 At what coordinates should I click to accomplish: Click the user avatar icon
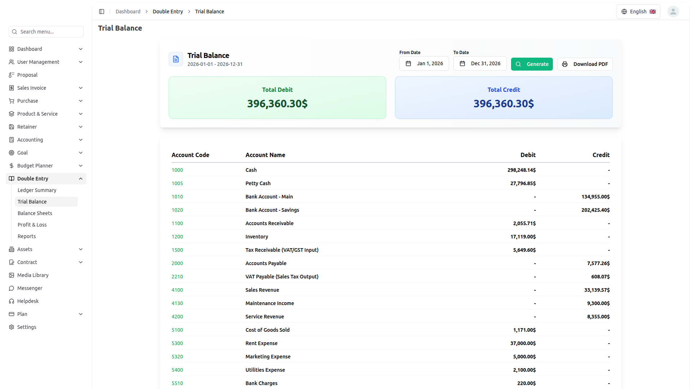[x=673, y=12]
